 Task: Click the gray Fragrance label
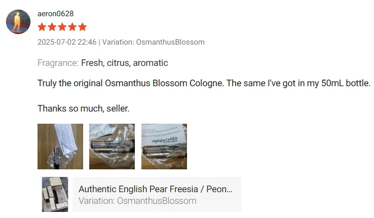[58, 63]
